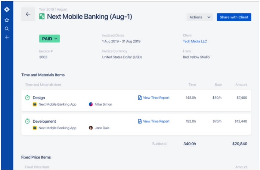Open the PAID status dropdown

(x=49, y=39)
